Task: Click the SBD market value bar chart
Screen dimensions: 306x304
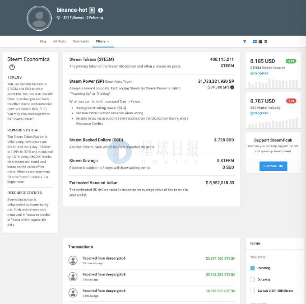Action: coord(273,123)
